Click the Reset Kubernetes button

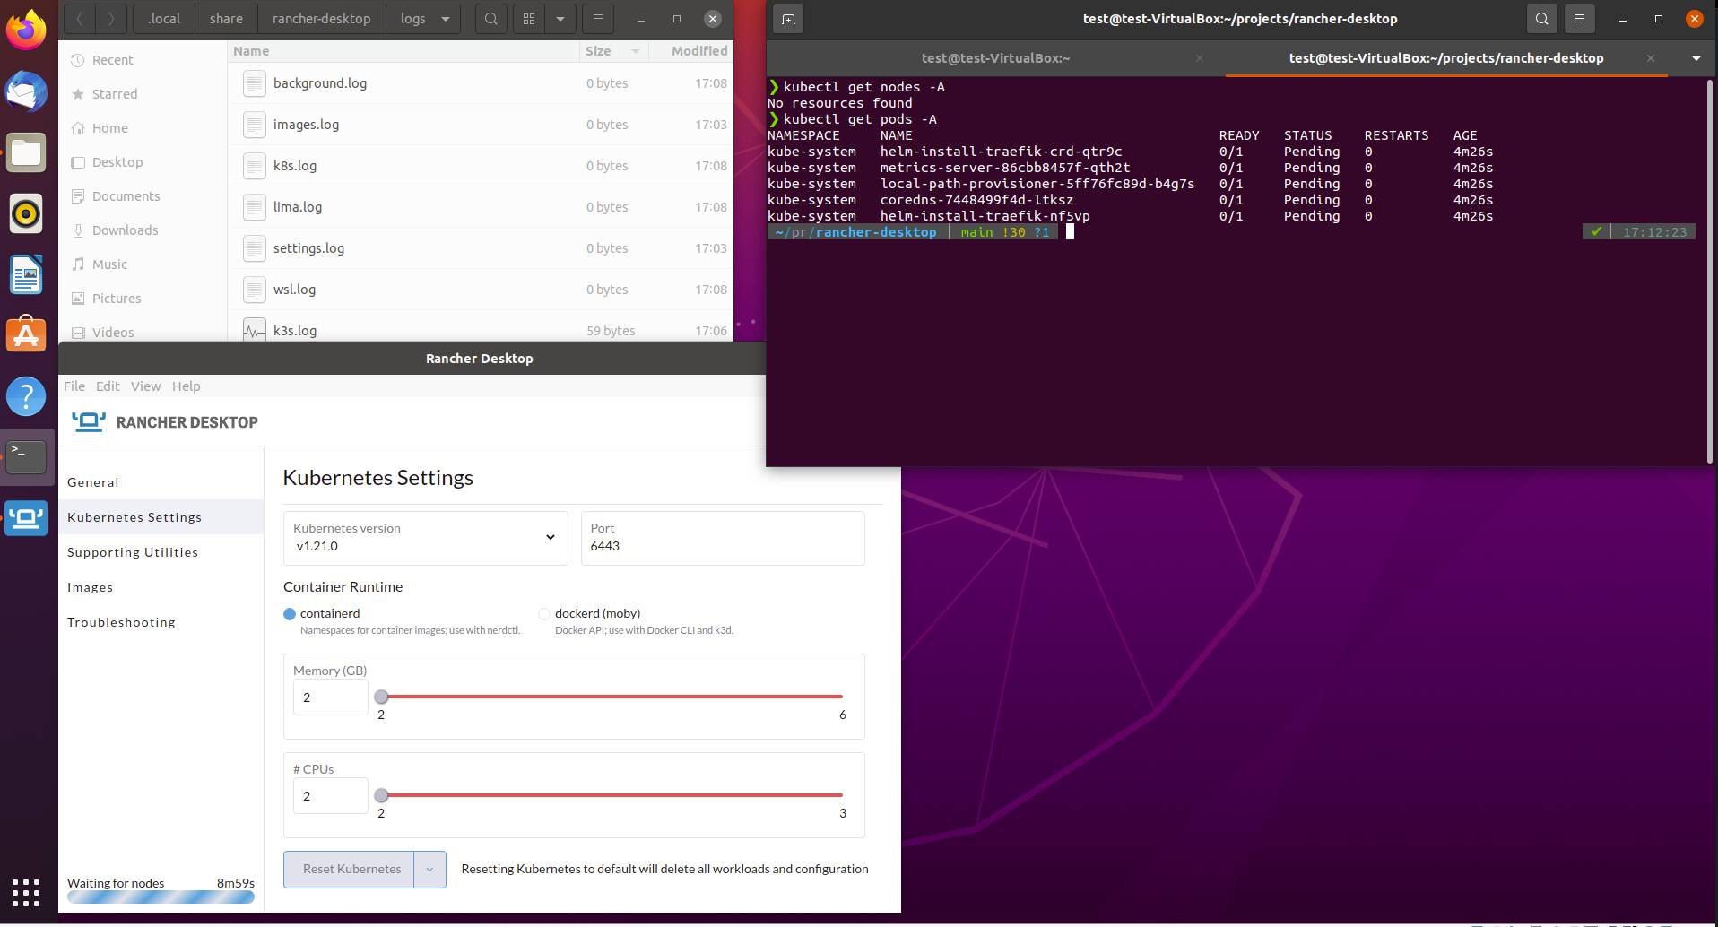349,870
